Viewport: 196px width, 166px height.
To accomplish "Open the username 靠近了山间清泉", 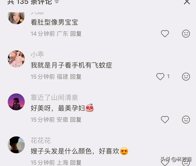I will point(55,98).
